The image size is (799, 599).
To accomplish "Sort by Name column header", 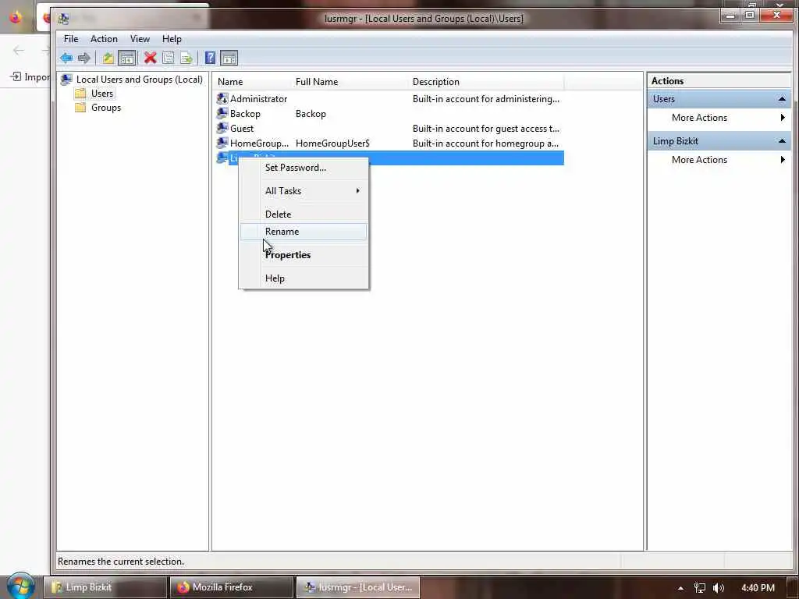I will click(254, 81).
